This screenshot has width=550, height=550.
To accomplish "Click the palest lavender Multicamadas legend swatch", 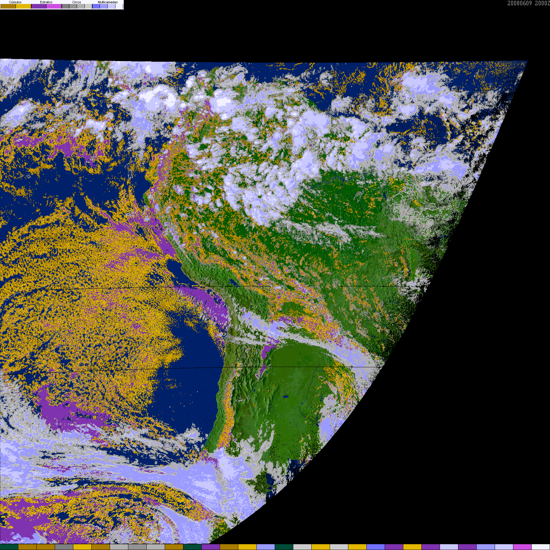I will click(x=111, y=6).
